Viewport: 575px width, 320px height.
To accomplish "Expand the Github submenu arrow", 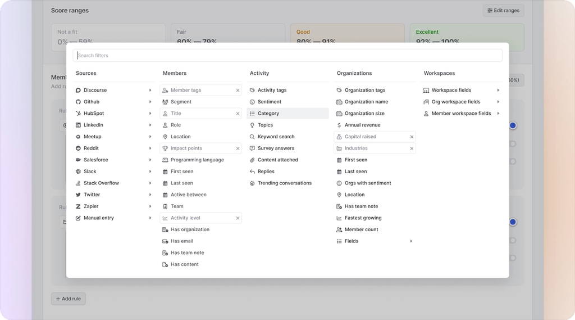I will coord(150,102).
